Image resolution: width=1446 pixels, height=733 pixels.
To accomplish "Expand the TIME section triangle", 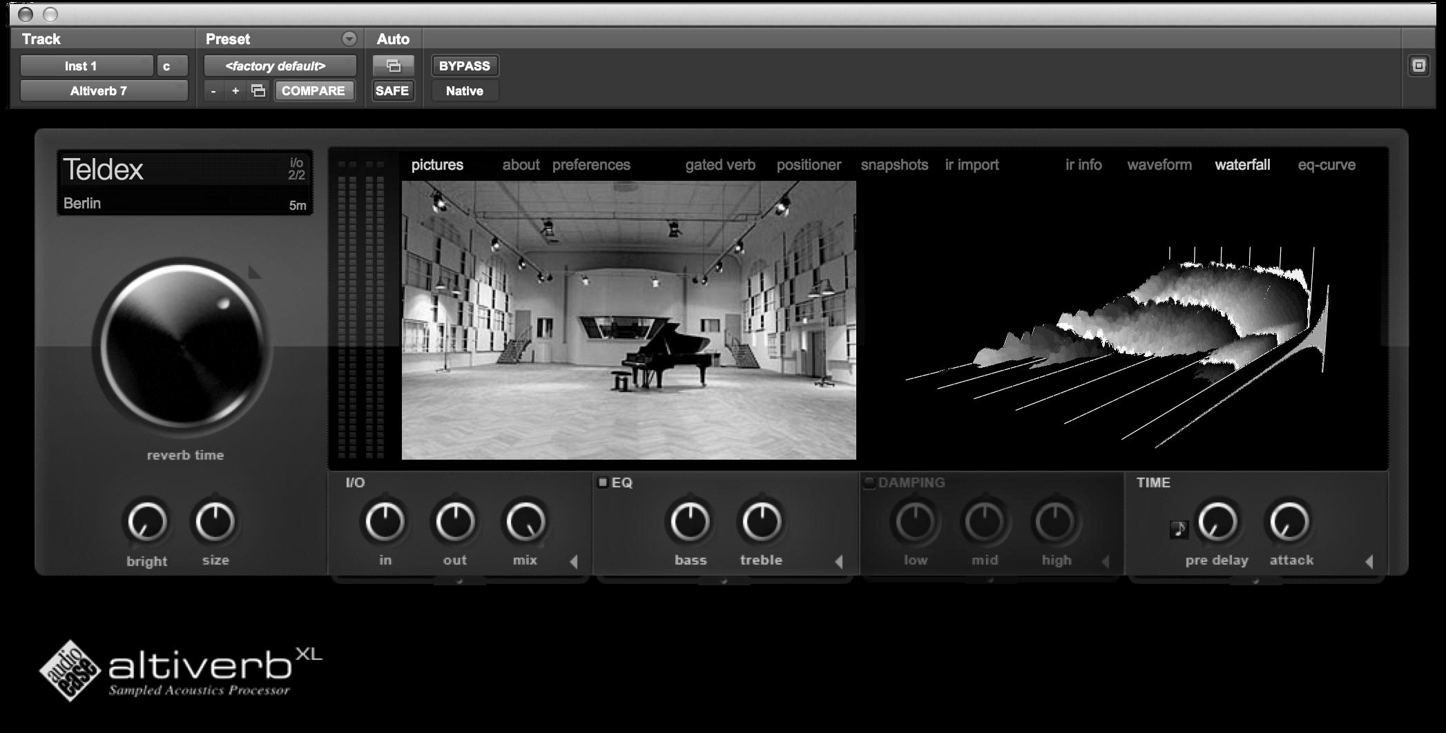I will tap(1369, 561).
